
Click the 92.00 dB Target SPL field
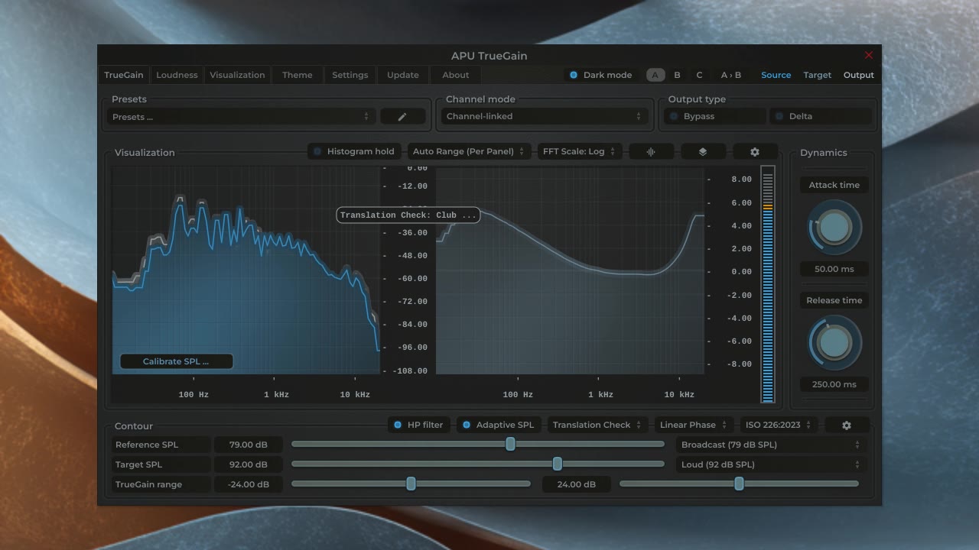(x=248, y=464)
